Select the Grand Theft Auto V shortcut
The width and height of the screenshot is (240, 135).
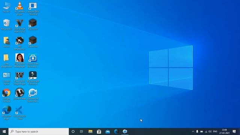tap(19, 26)
